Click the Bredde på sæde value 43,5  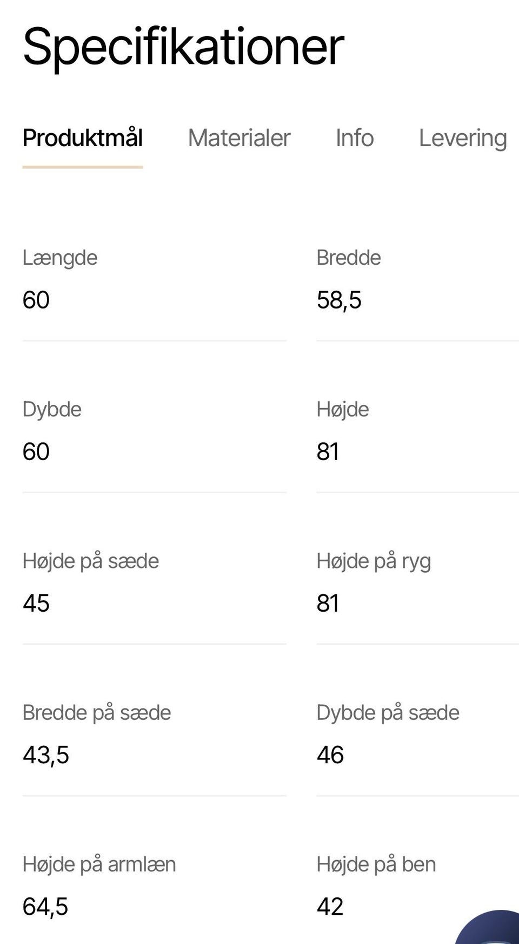(x=46, y=755)
